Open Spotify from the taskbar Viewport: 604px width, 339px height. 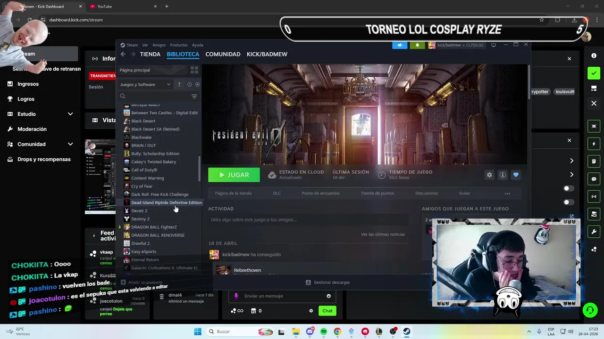[324, 331]
